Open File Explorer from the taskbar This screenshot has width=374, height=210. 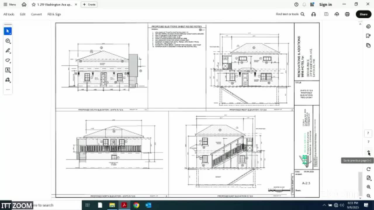pyautogui.click(x=112, y=205)
